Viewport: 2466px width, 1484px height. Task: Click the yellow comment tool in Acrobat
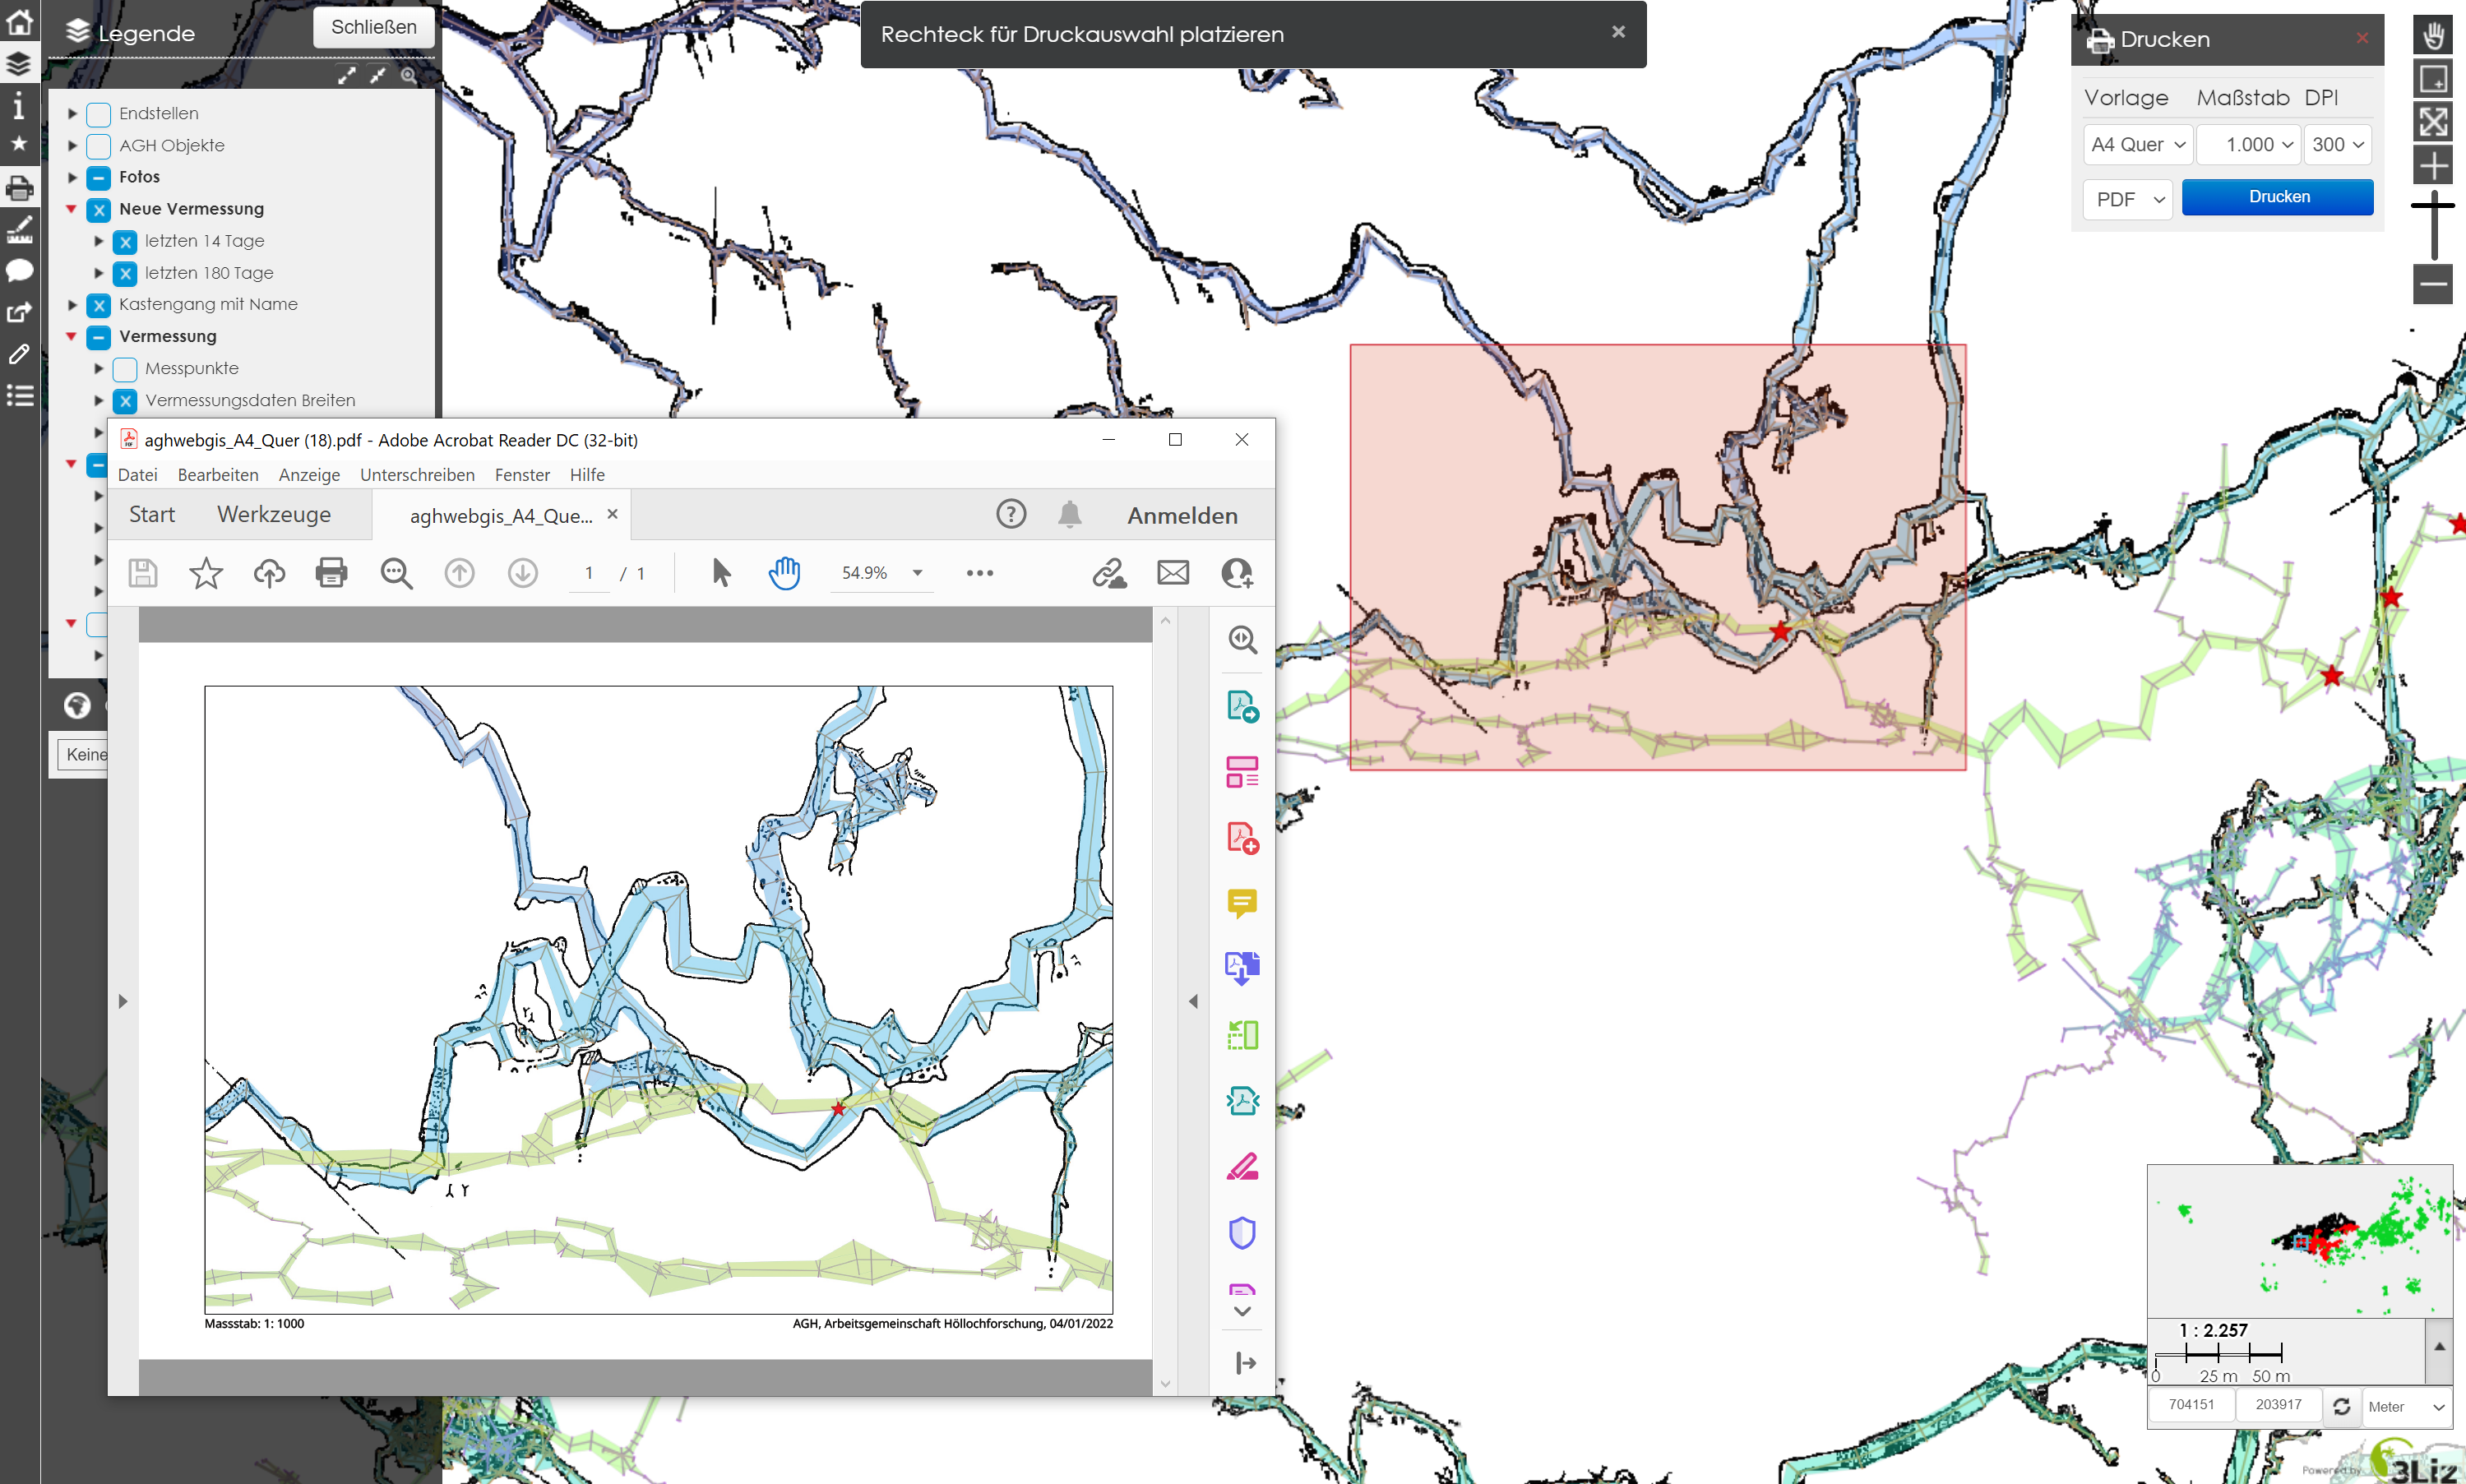(1242, 903)
